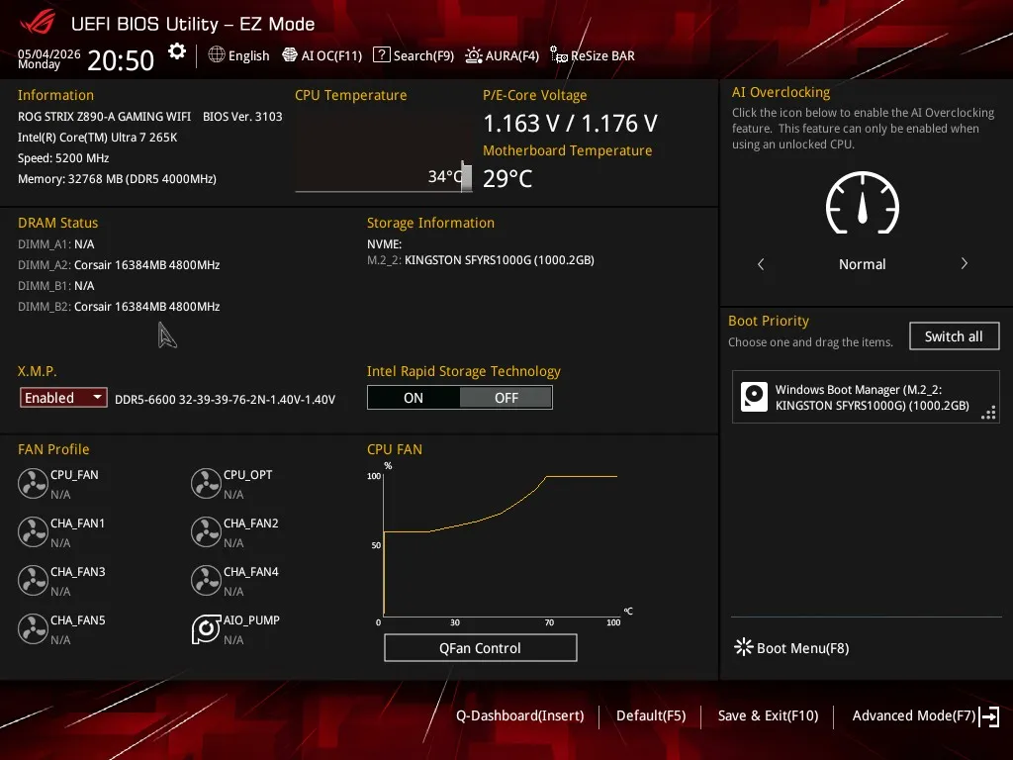Click the Advanced Mode exit arrow icon

point(989,716)
